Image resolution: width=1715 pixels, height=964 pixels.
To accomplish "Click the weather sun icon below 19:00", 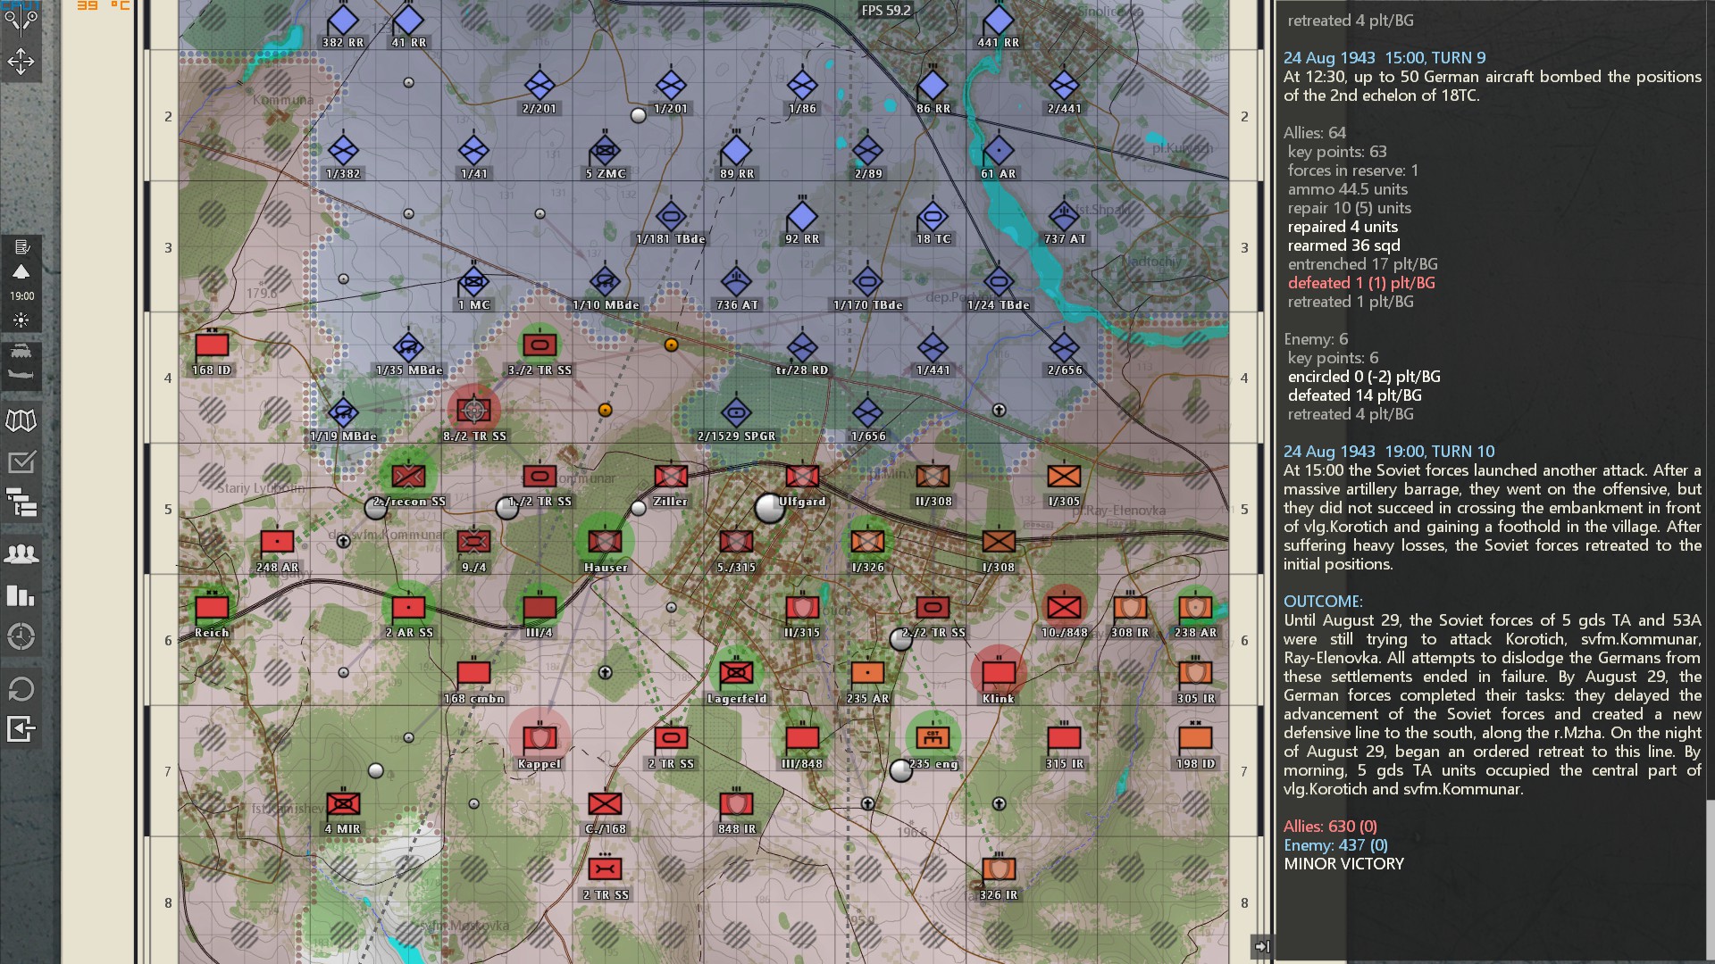I will [x=21, y=320].
